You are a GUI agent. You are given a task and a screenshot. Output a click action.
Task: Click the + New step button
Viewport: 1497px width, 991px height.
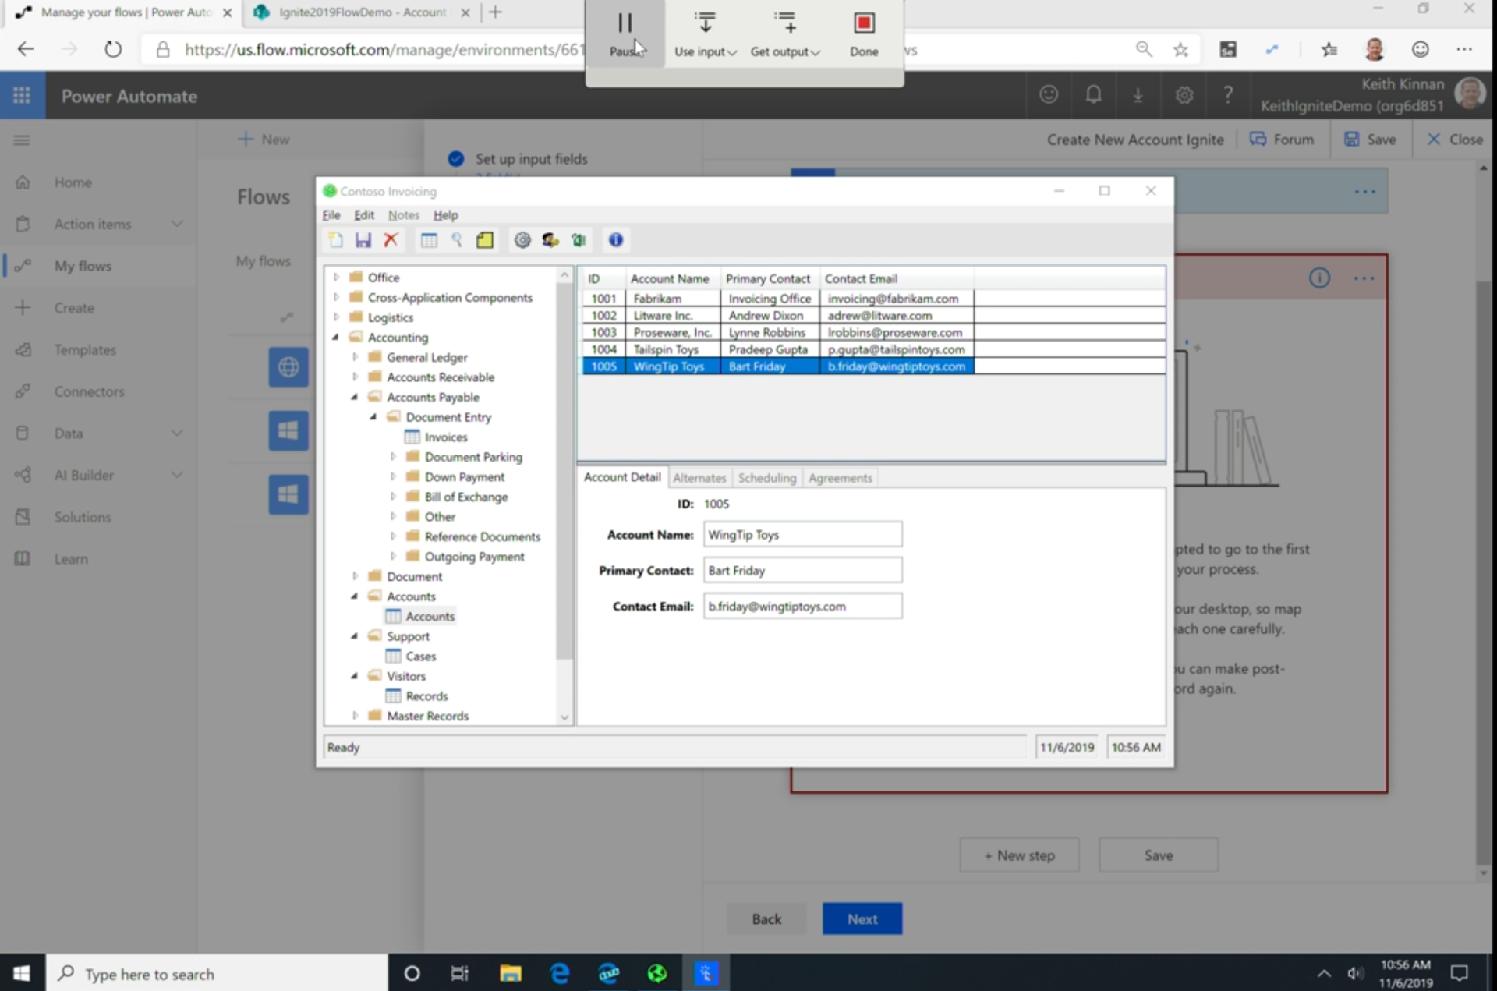1020,855
